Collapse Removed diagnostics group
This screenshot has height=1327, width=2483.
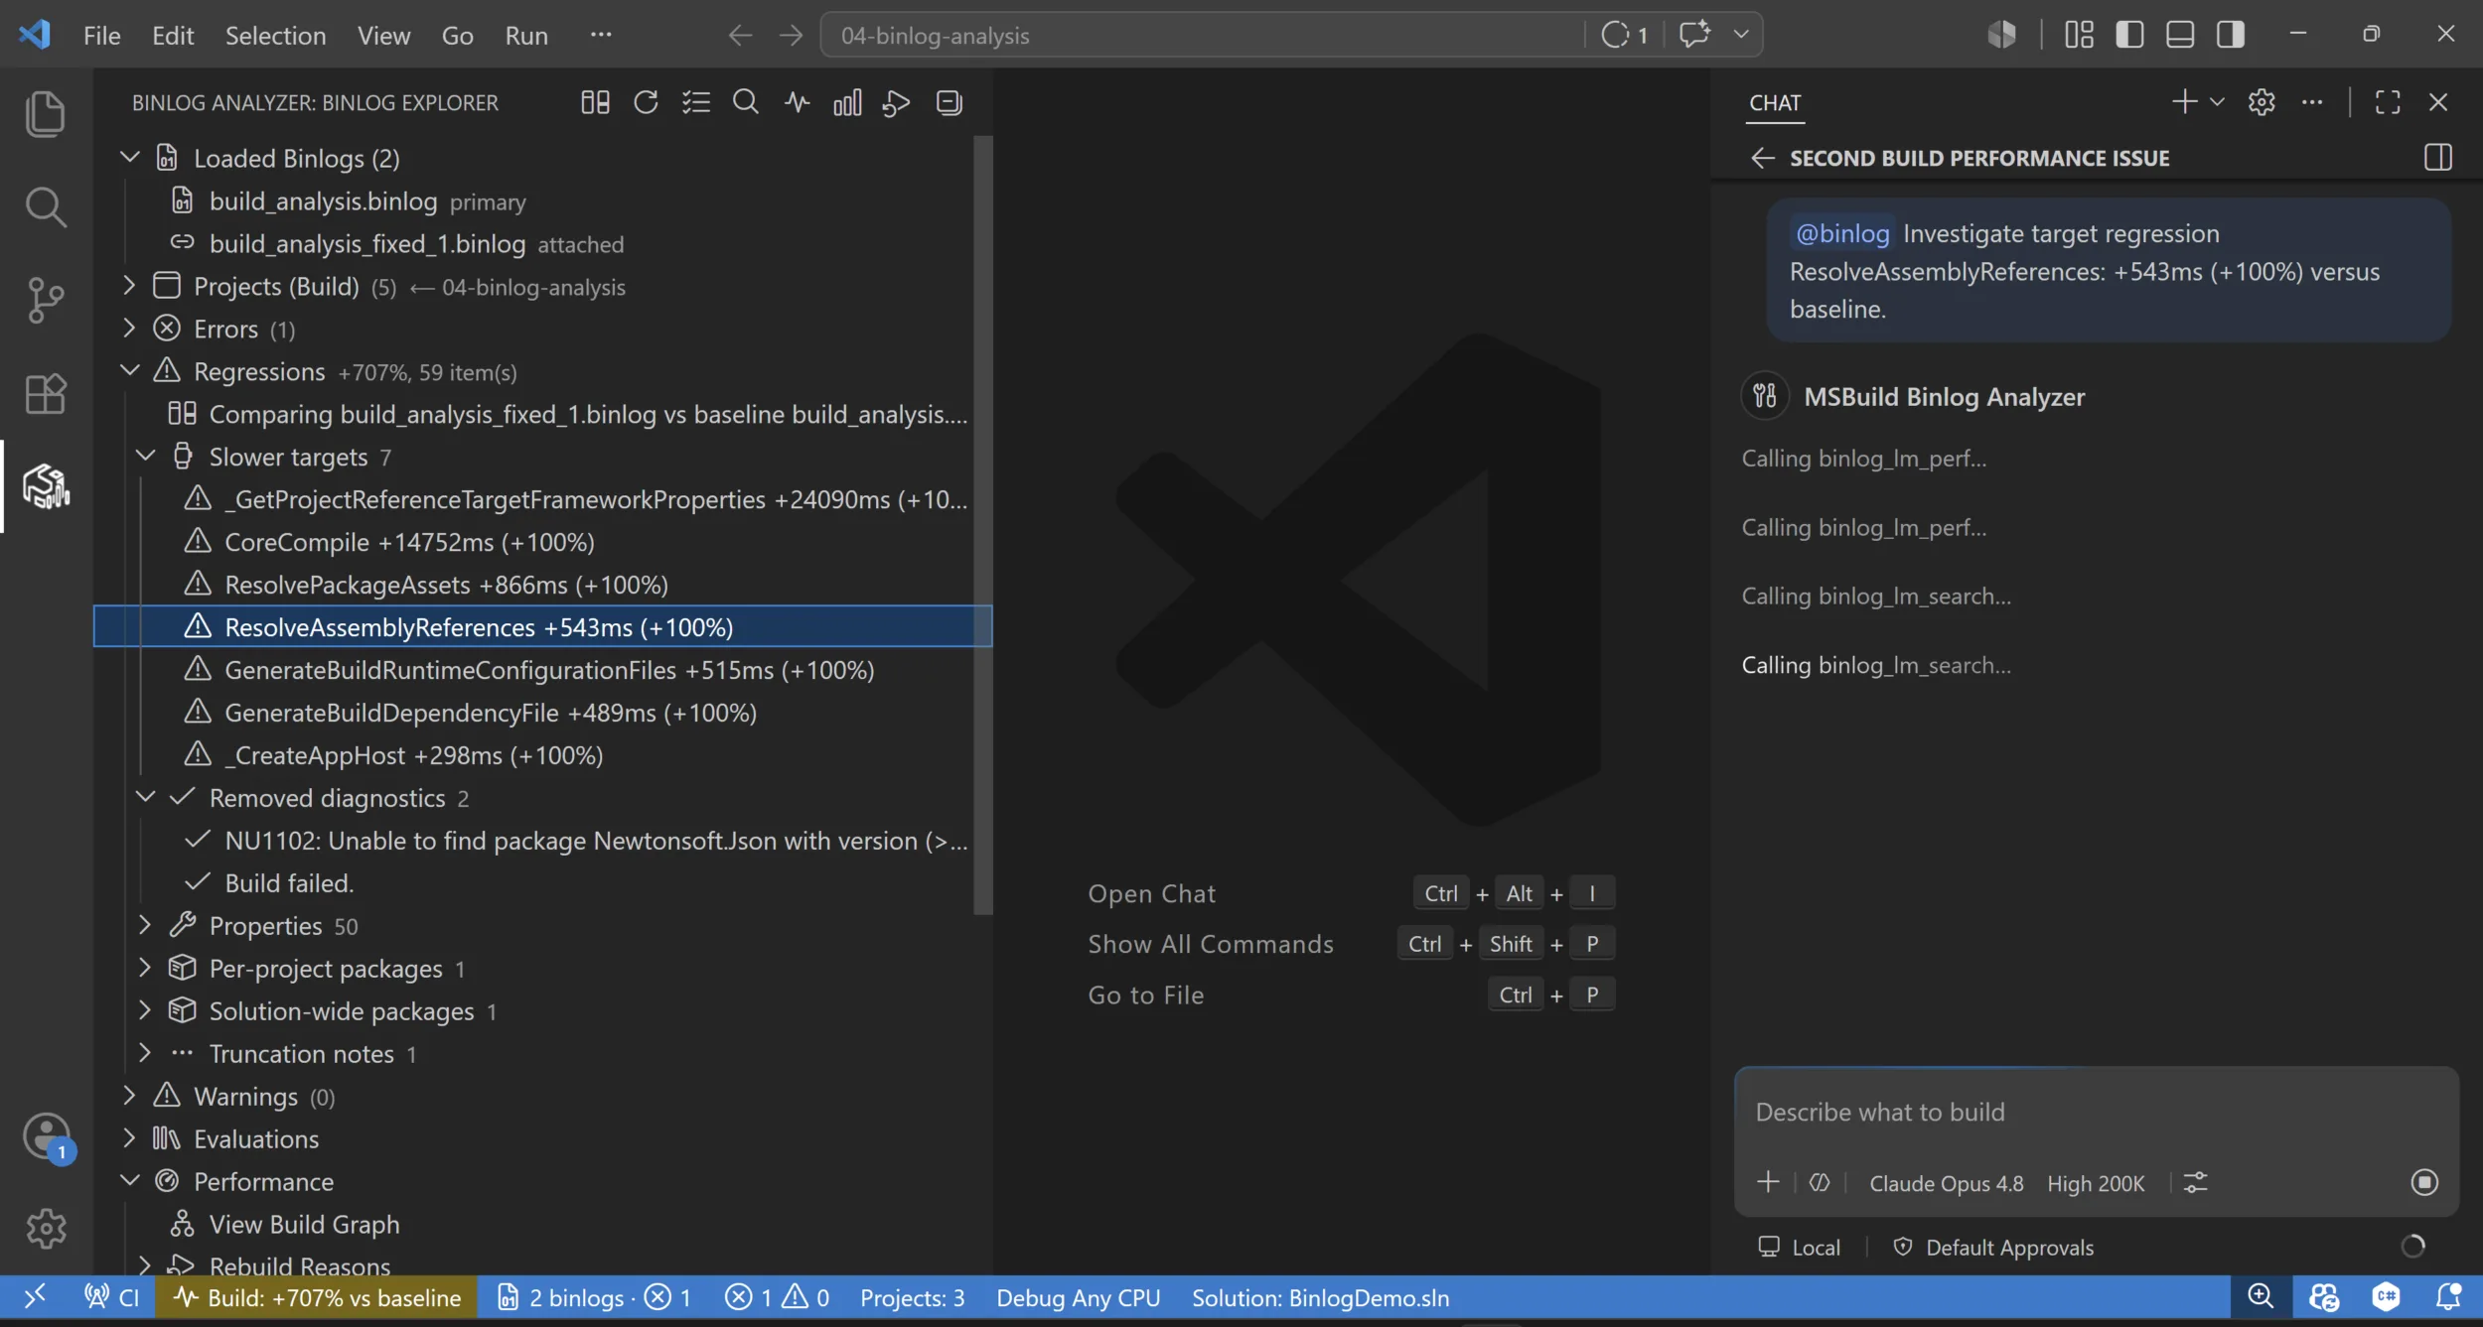145,798
